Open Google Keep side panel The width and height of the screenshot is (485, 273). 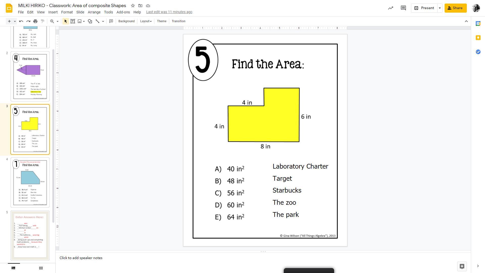pyautogui.click(x=478, y=38)
